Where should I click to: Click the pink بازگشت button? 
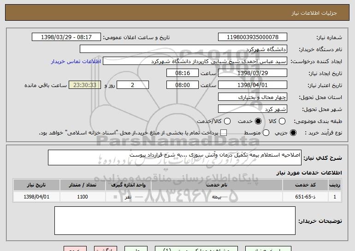106,249
